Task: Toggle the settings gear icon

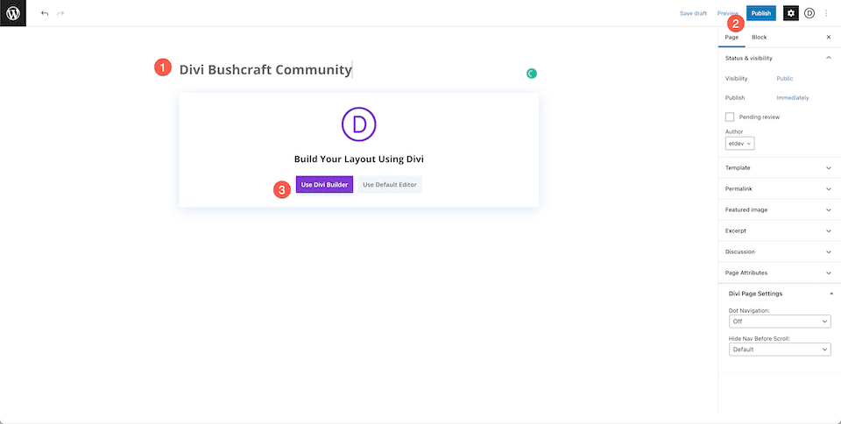Action: [790, 13]
